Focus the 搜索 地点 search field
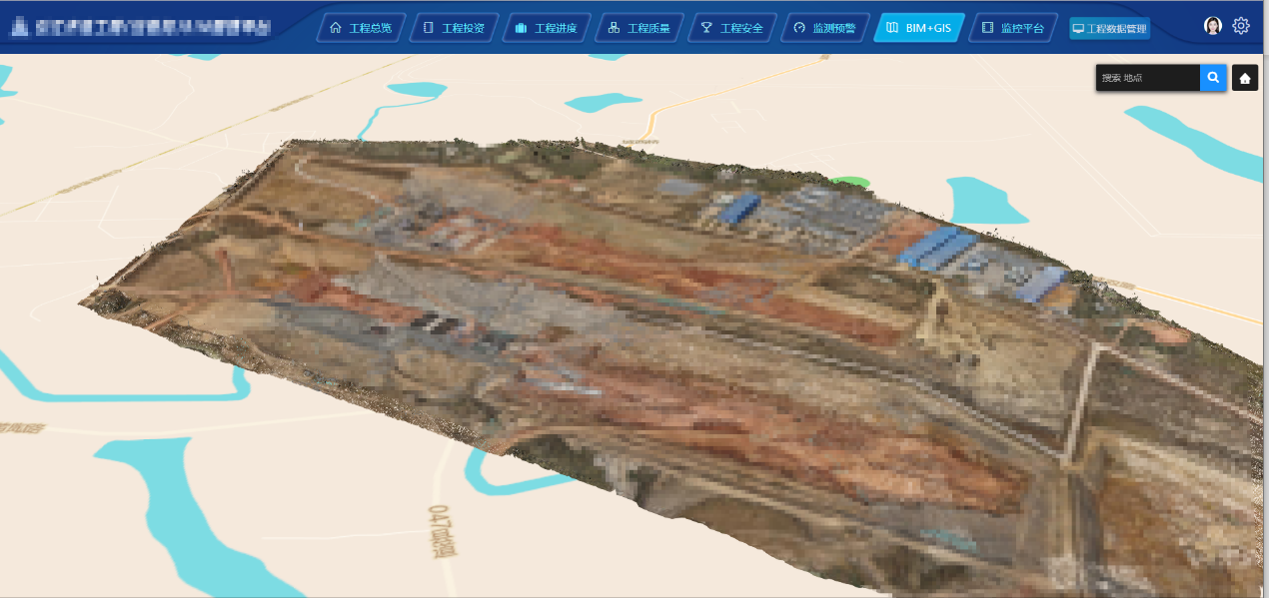Screen dimensions: 1269x598 (1147, 78)
